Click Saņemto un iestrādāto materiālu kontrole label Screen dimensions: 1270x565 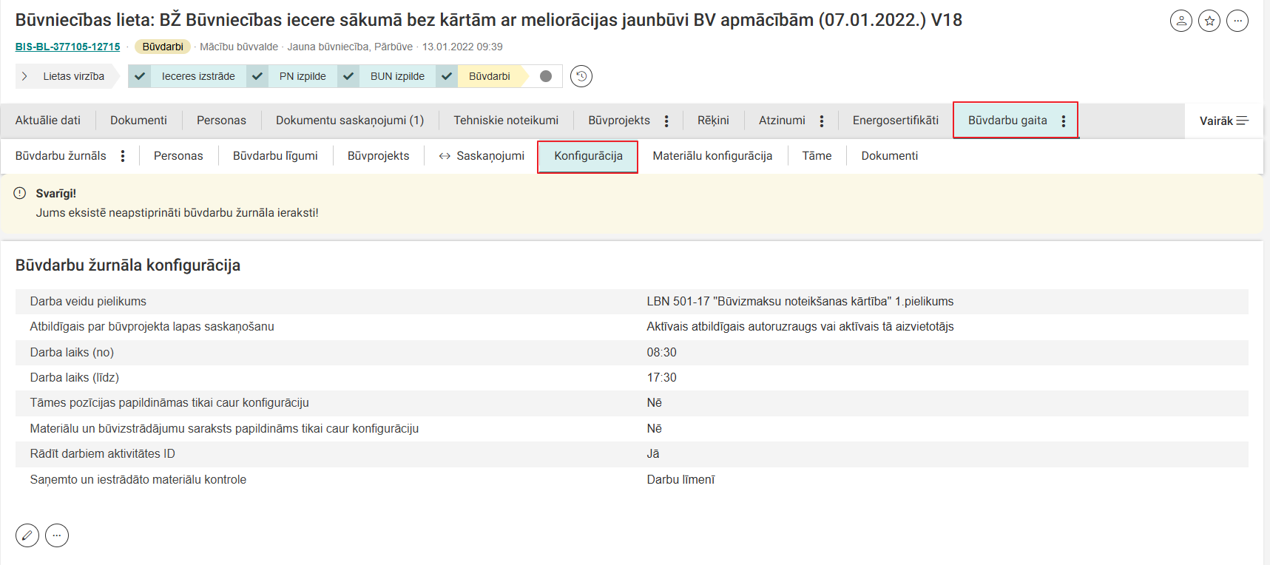[138, 480]
